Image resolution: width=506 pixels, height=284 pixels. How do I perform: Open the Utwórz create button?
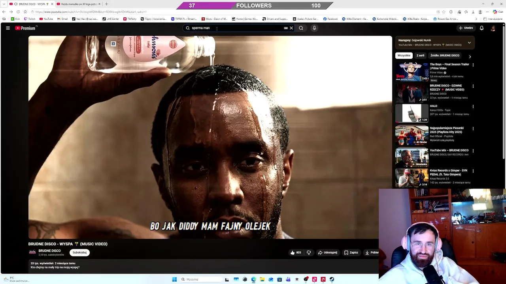click(466, 28)
